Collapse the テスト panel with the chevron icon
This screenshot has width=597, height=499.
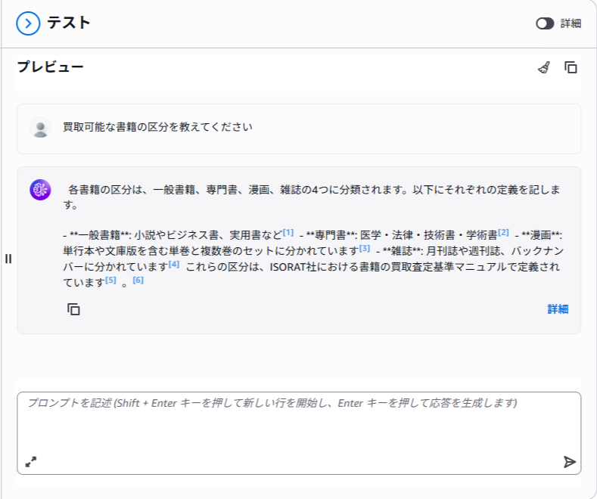pyautogui.click(x=28, y=23)
